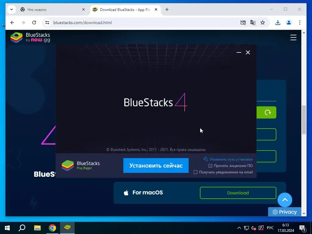Open the Windows Start menu
Screen dimensions: 312x234
pos(7,228)
